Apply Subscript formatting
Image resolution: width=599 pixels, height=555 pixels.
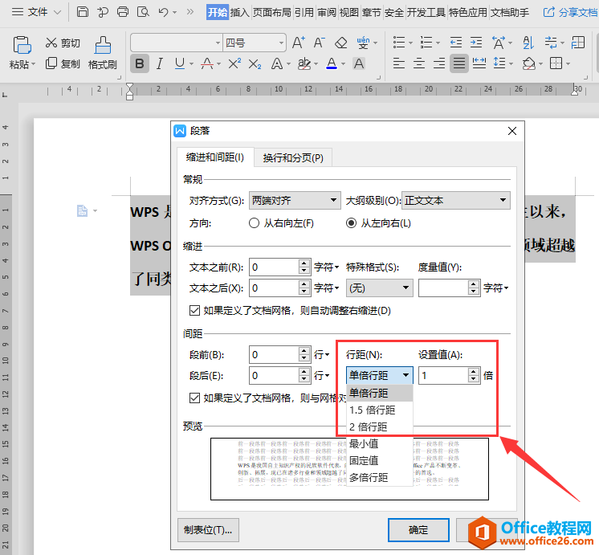tap(255, 63)
